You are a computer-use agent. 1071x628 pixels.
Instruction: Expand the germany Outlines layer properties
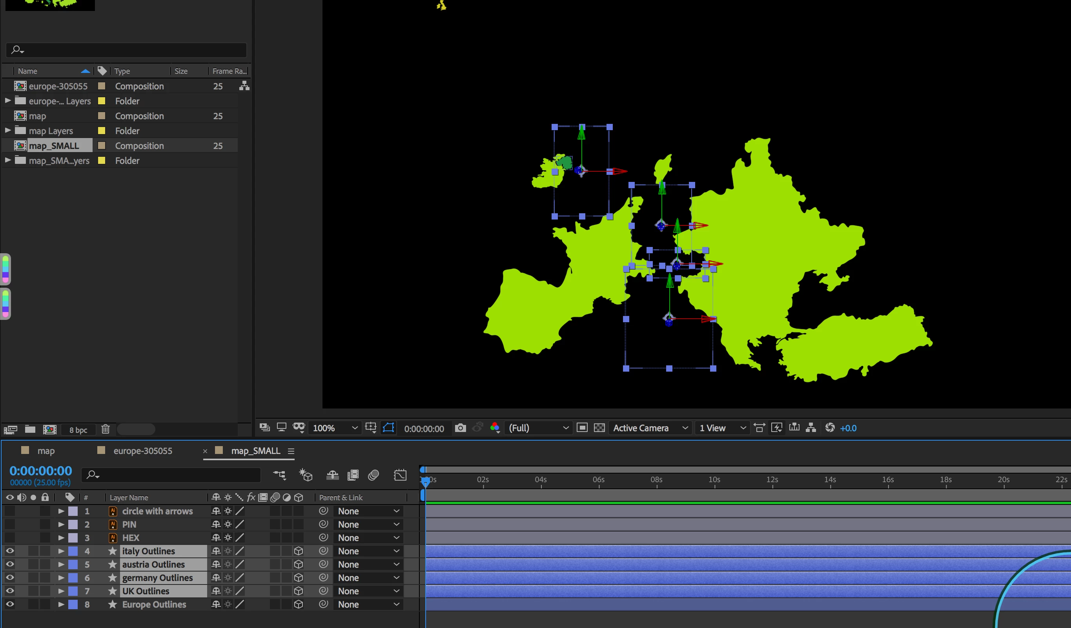61,578
